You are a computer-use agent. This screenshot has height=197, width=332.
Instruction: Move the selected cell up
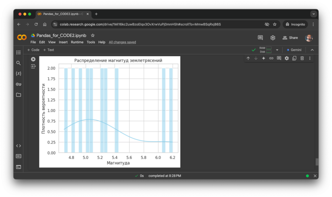coord(248,58)
